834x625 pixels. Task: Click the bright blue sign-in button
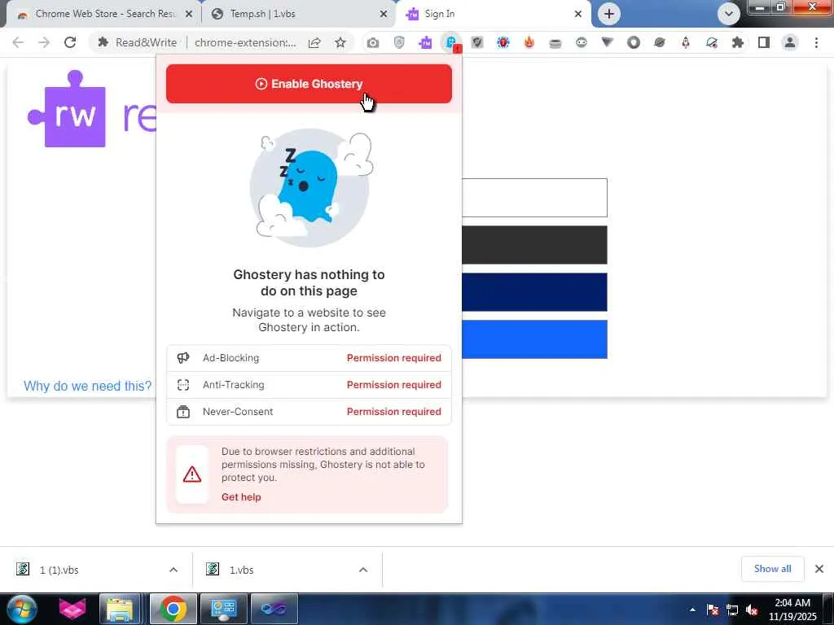(x=534, y=339)
